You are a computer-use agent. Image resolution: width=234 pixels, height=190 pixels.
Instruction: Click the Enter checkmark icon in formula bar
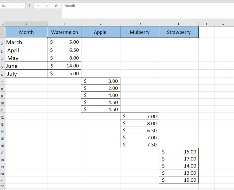(x=47, y=6)
